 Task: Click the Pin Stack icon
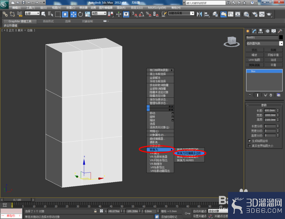[249, 95]
